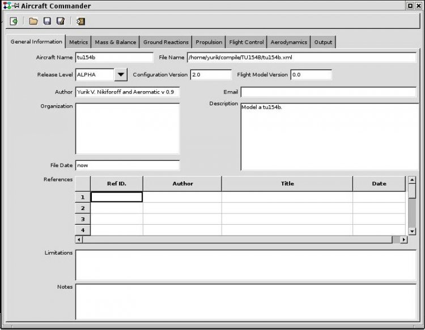Click the Email input field

[328, 92]
